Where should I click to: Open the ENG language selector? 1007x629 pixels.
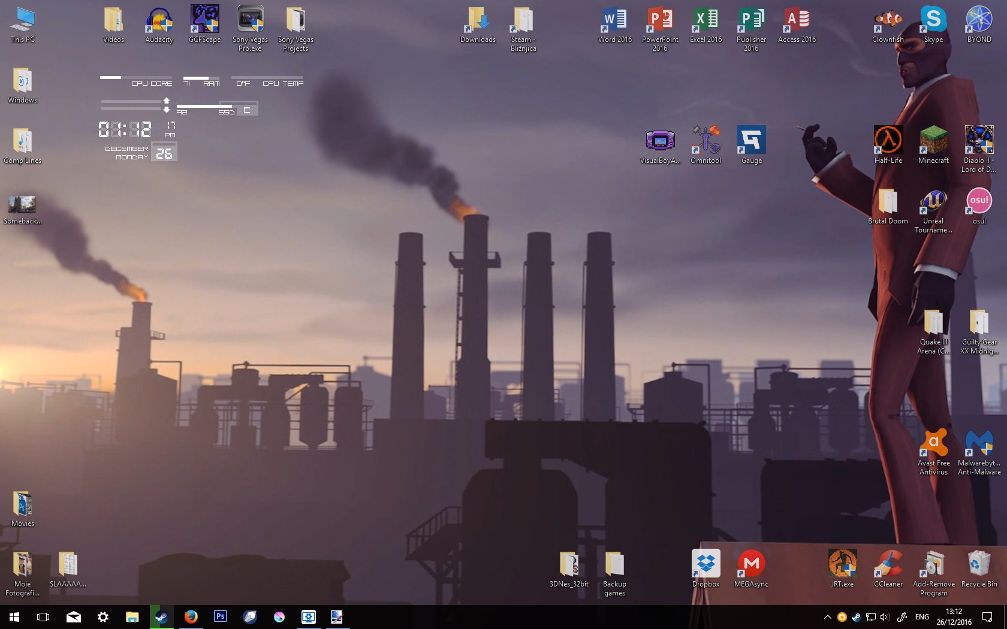click(x=922, y=617)
